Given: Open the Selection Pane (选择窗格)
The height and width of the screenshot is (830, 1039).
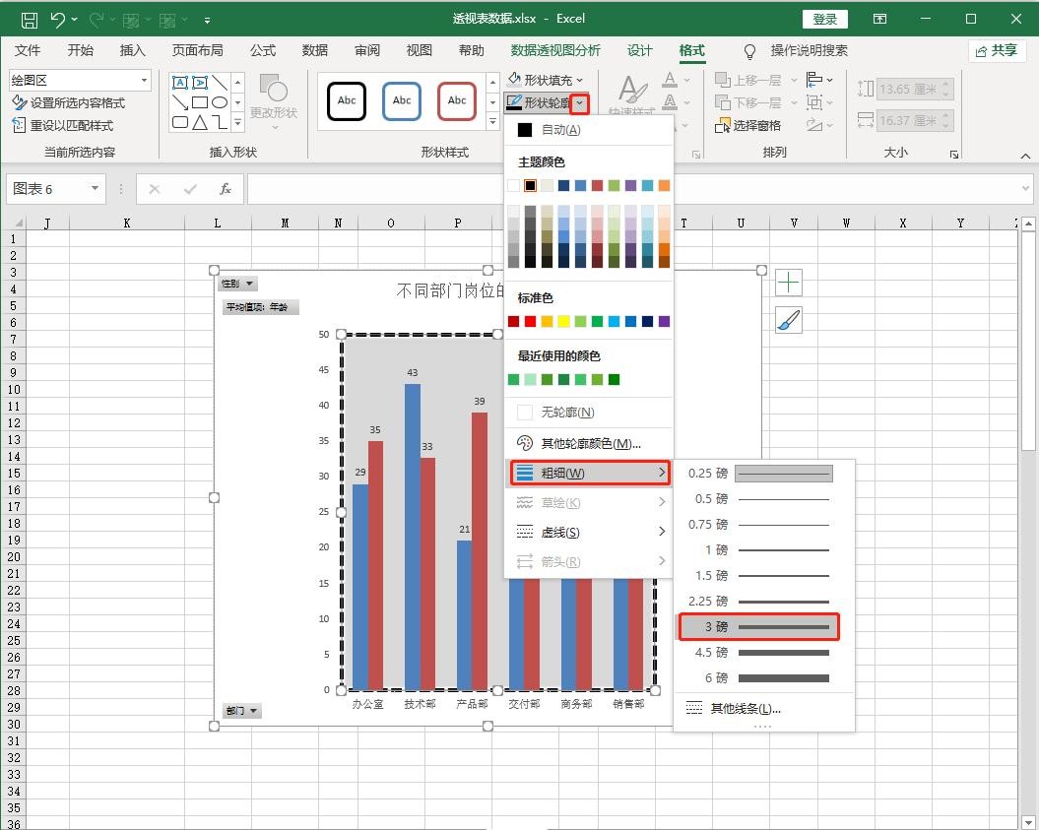Looking at the screenshot, I should [747, 125].
